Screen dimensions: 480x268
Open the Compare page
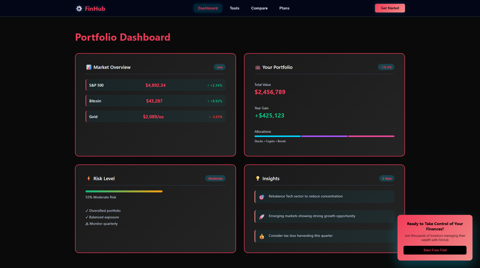coord(259,8)
